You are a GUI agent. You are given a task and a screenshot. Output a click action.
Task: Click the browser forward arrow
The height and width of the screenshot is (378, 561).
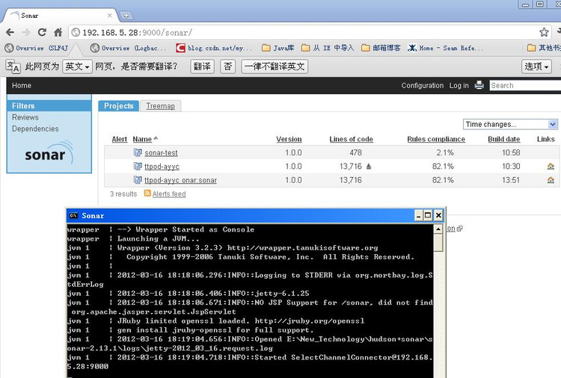coord(25,33)
